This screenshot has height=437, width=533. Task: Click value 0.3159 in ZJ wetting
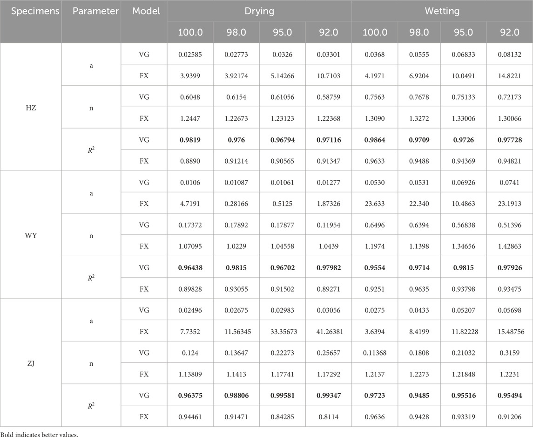(510, 352)
